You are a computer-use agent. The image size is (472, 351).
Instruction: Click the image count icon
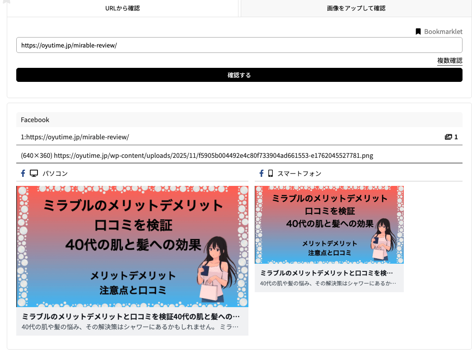click(x=449, y=137)
